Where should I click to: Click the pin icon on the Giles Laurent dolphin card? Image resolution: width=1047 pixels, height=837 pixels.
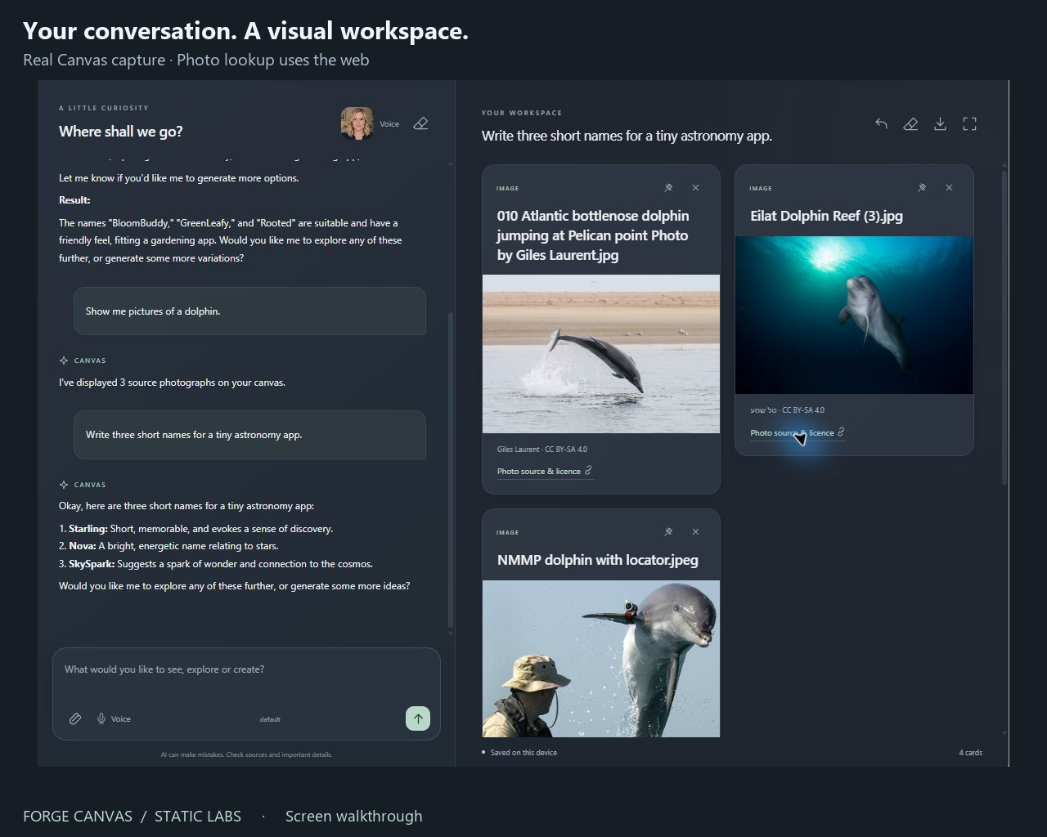668,188
